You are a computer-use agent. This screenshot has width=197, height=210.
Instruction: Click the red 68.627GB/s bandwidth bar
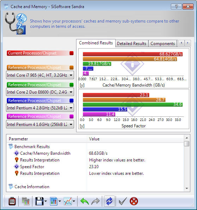point(133,54)
